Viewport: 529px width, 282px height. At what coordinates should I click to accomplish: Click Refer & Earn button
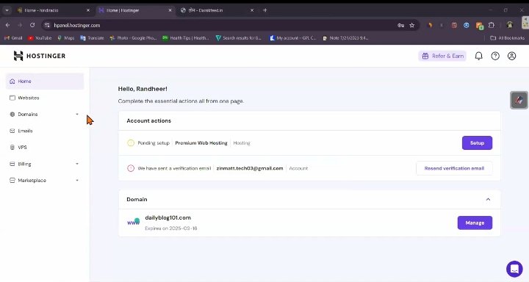click(442, 56)
